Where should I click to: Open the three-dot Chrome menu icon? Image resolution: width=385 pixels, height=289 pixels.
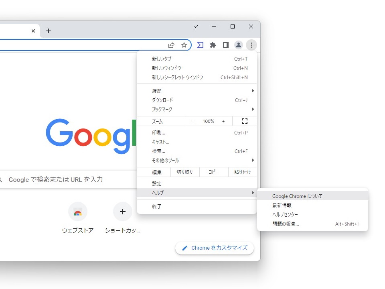pyautogui.click(x=251, y=45)
